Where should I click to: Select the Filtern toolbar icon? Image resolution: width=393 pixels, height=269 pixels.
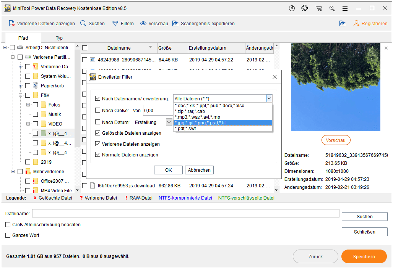pos(115,23)
